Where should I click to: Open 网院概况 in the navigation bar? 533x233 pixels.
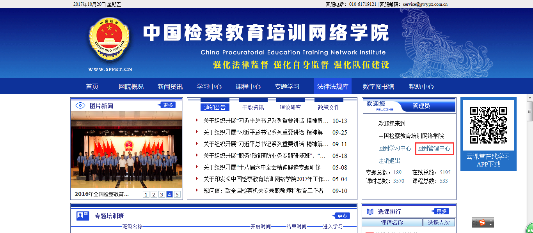131,86
